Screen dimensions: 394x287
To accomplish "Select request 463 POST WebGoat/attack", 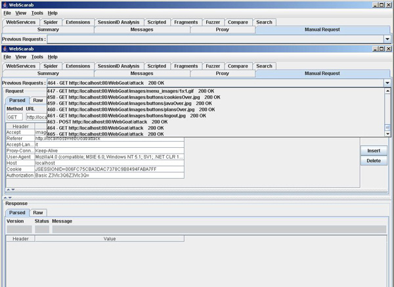I will [x=216, y=121].
